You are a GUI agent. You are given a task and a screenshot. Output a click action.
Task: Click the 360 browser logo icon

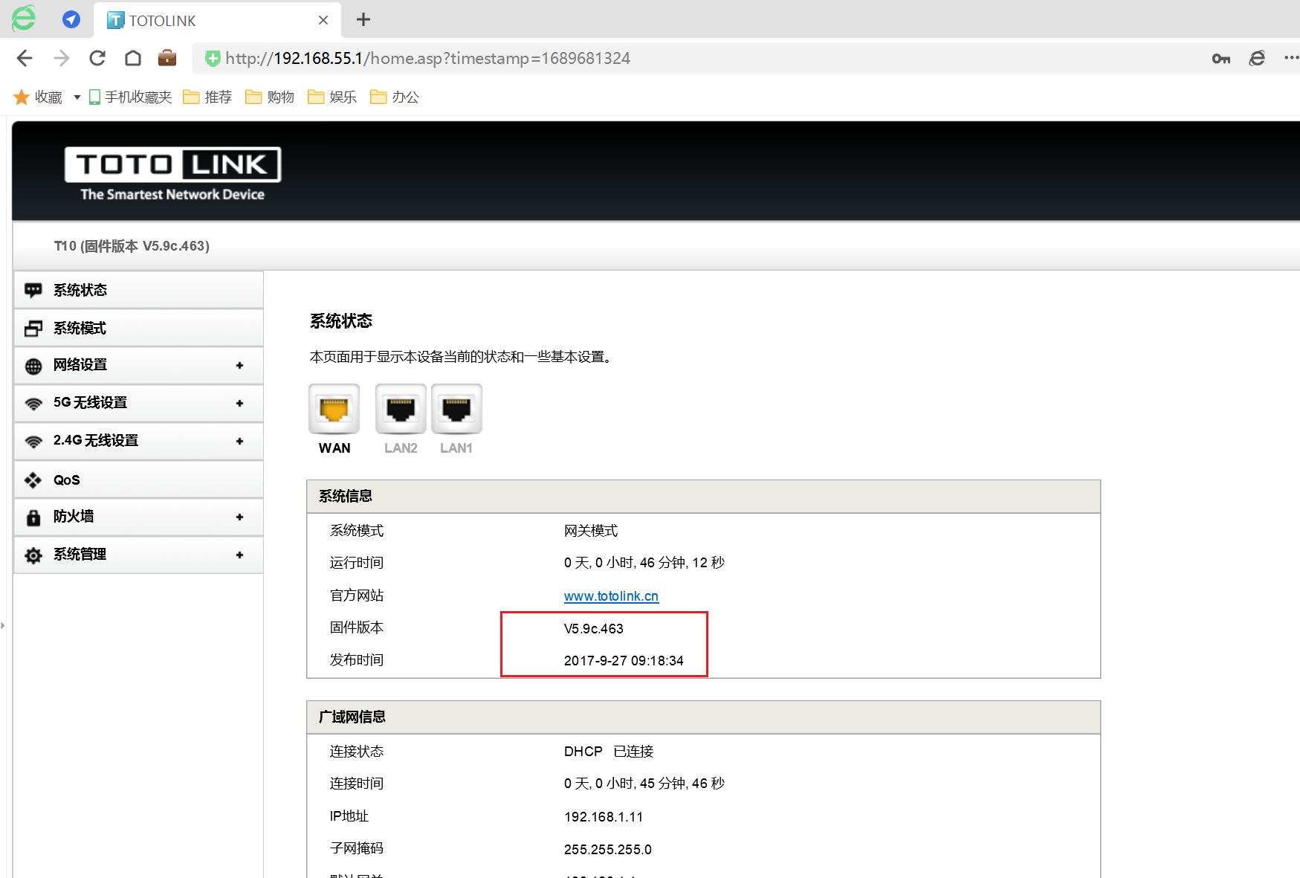click(24, 19)
